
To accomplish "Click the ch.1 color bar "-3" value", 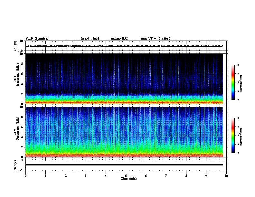I will [x=238, y=65].
